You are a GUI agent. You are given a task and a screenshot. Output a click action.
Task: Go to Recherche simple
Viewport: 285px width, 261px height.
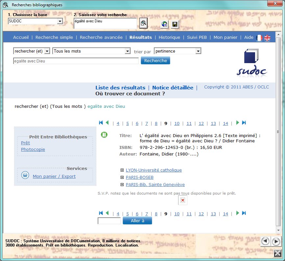tap(54, 37)
